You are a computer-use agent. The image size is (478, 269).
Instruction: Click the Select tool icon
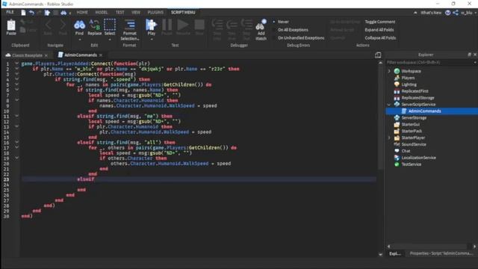[x=110, y=25]
